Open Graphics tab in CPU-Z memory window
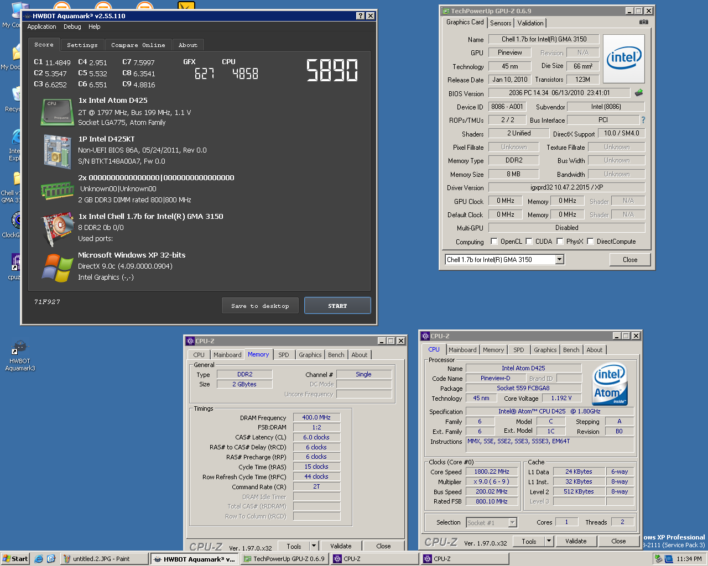708x566 pixels. [x=310, y=355]
